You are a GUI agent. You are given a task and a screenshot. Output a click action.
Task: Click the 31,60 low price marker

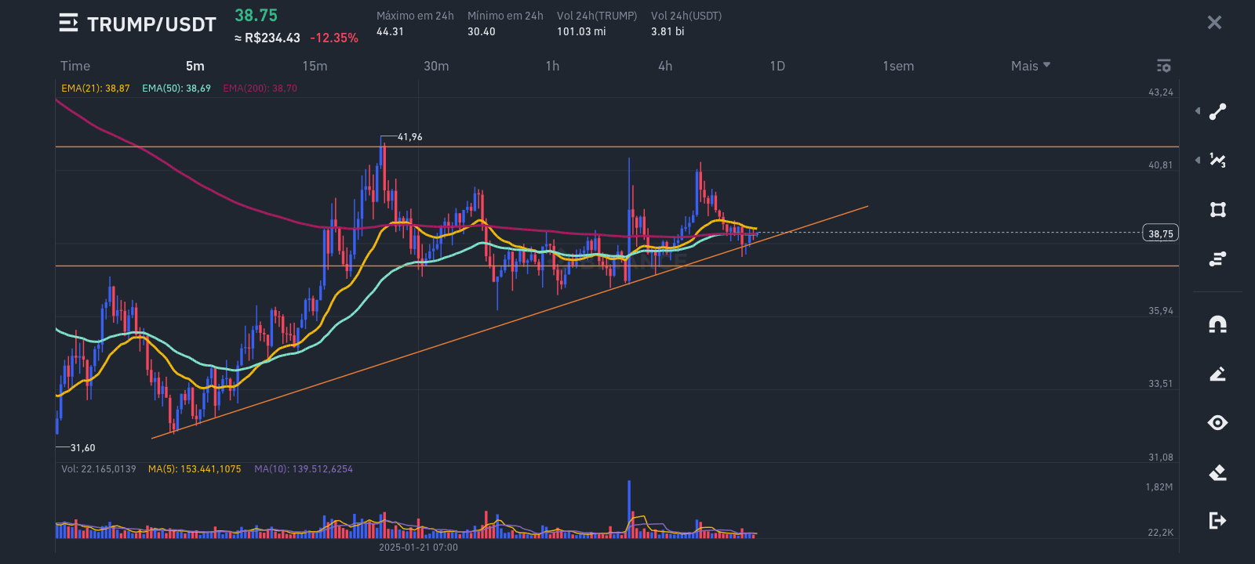82,448
